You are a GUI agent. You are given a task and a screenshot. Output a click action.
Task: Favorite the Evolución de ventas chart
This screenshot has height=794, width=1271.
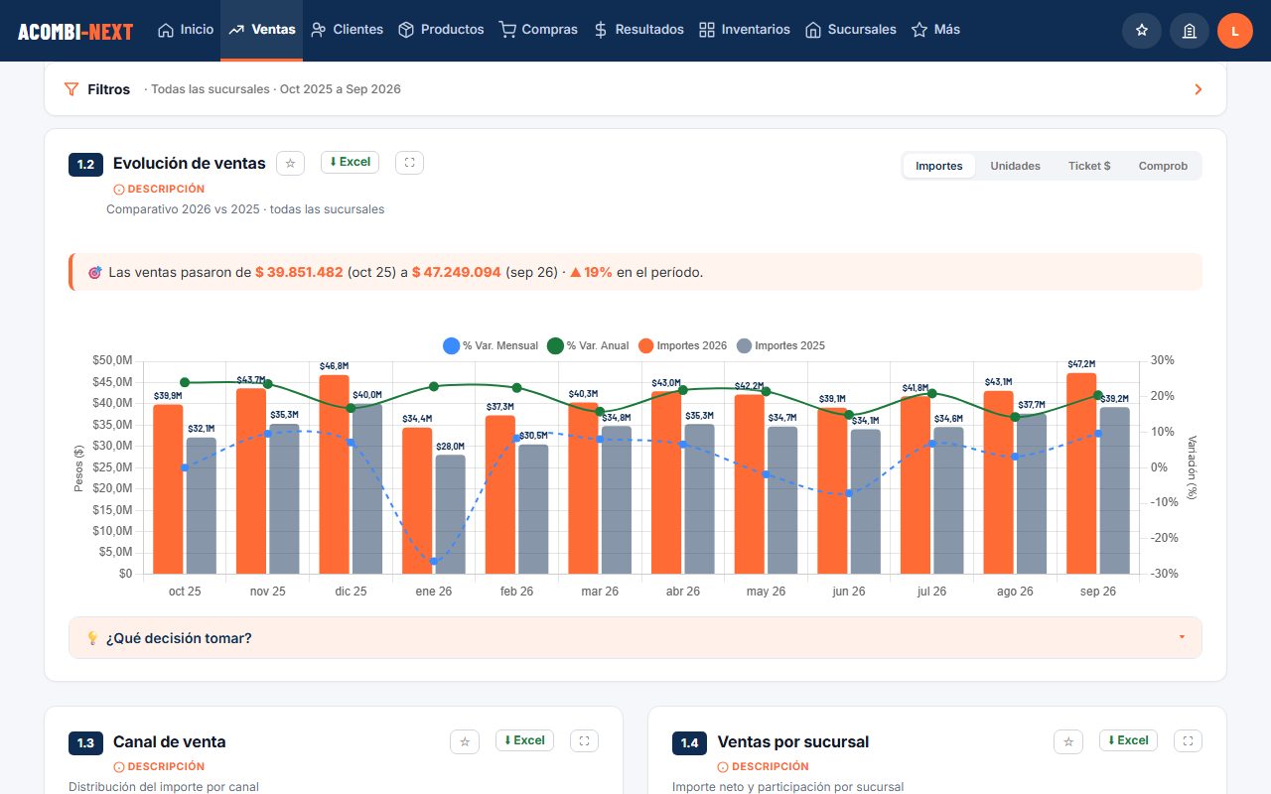[x=290, y=163]
